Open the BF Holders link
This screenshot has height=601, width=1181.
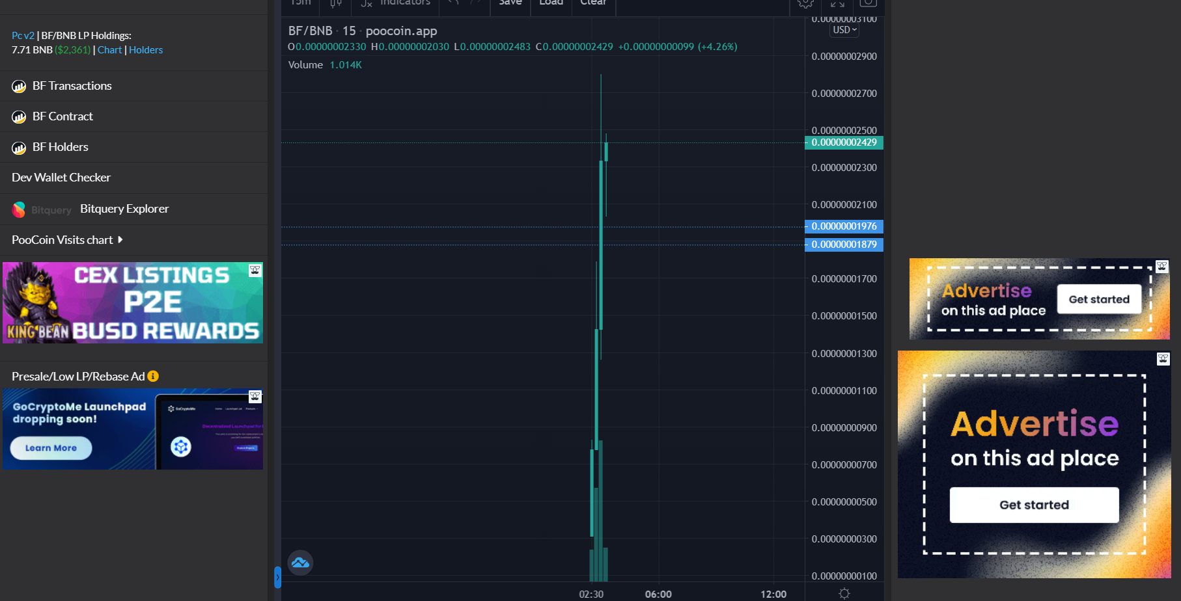tap(60, 147)
